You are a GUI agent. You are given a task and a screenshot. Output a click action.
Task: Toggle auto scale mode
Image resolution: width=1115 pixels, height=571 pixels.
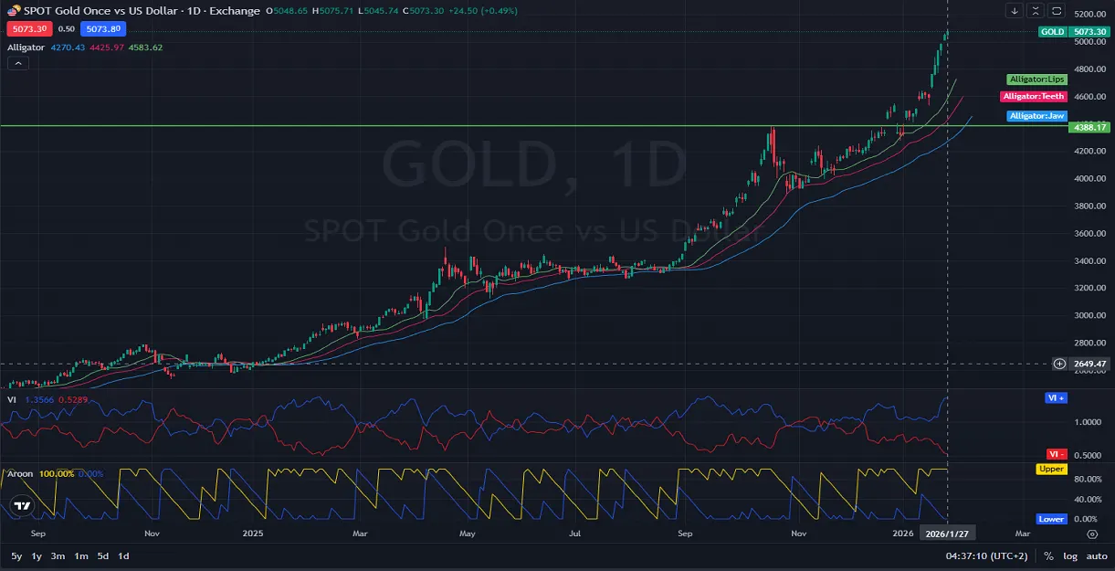pos(1097,556)
